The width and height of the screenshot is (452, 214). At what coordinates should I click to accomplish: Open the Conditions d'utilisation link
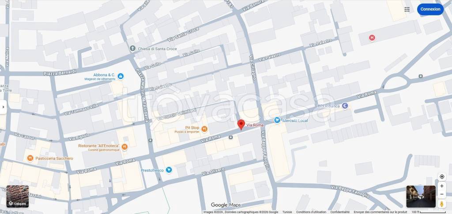(311, 212)
